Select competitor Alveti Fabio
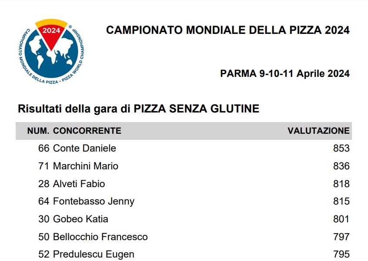The height and width of the screenshot is (261, 368). point(79,184)
